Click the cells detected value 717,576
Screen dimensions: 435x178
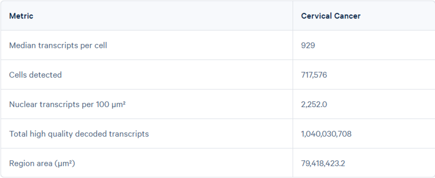click(x=314, y=75)
